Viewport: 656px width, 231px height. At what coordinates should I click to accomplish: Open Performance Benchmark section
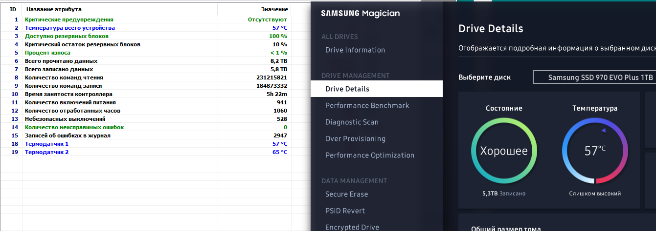[x=367, y=105]
